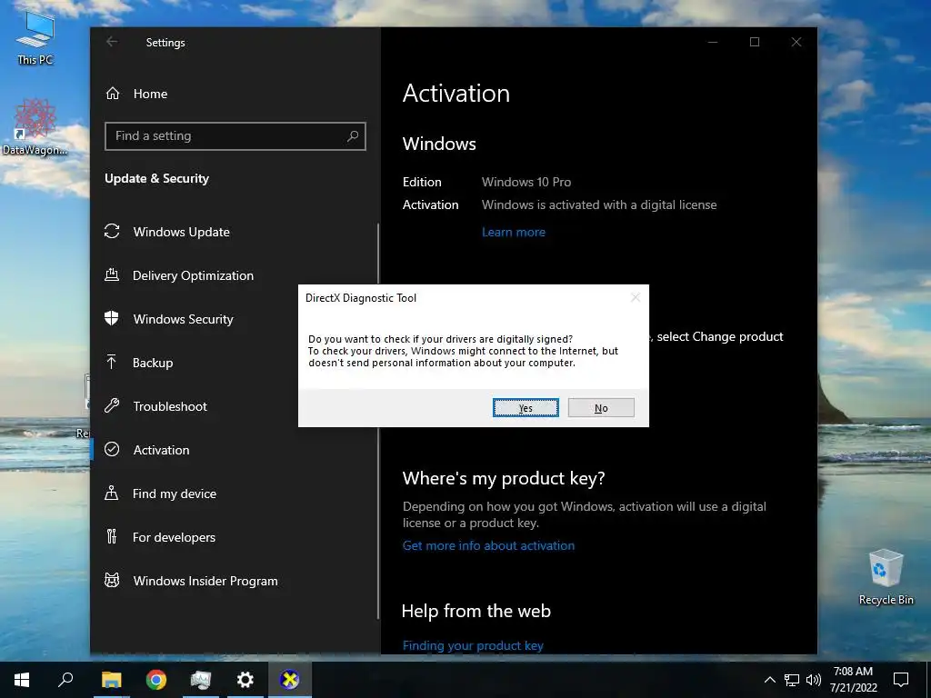Click the Find my device person icon

coord(112,493)
